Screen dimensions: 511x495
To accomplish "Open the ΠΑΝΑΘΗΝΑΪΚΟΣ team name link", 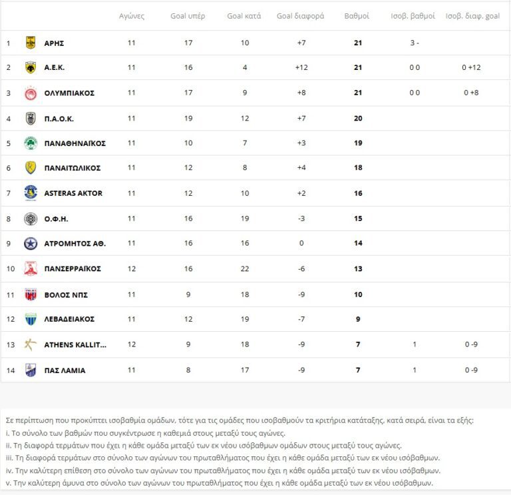I will [75, 143].
